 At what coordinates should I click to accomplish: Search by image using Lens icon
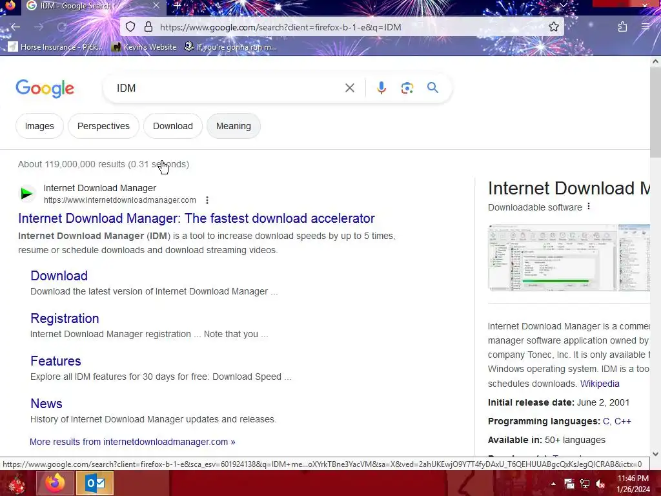[407, 88]
